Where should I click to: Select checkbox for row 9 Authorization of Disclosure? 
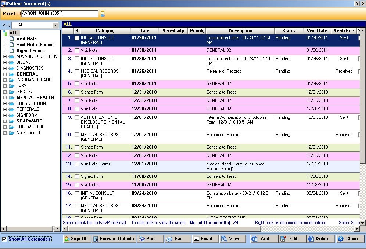coord(77,118)
